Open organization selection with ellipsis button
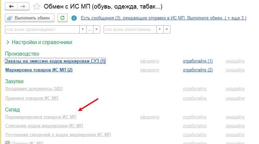259x144 pixels. click(90, 29)
